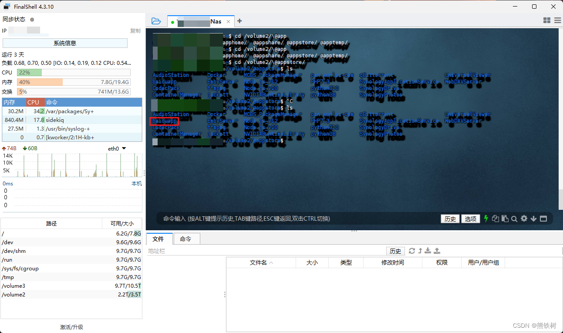The width and height of the screenshot is (563, 333).
Task: Sort processes by 内存 column
Action: (14, 102)
